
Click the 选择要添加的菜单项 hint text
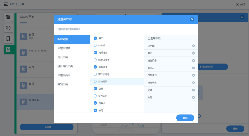69,29
